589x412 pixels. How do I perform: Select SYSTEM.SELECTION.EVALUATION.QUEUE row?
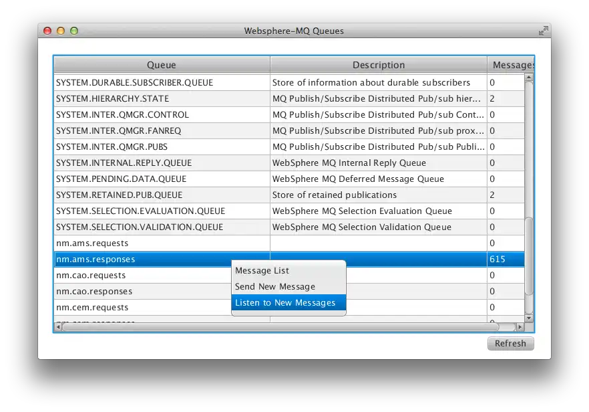pos(289,211)
